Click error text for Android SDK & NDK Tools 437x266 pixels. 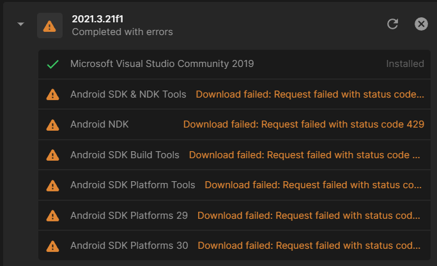(310, 94)
